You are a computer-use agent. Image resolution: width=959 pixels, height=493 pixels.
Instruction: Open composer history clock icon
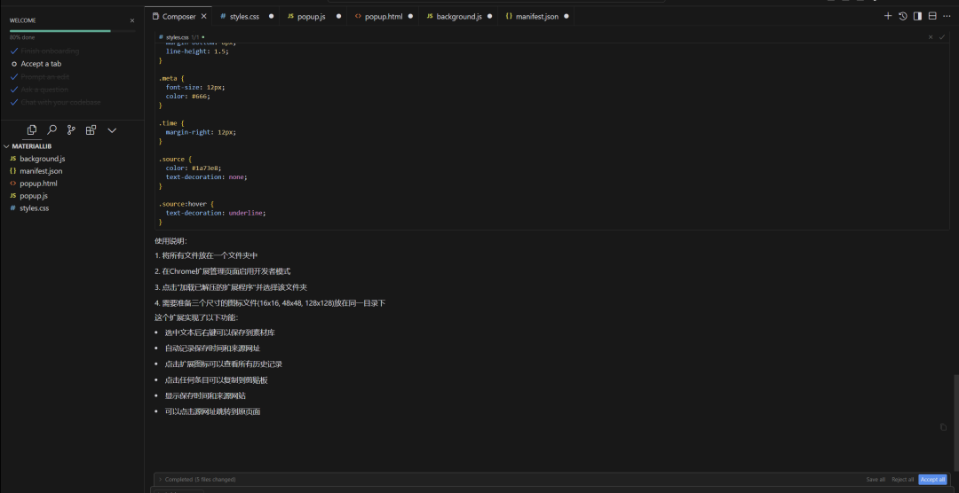[x=903, y=17]
